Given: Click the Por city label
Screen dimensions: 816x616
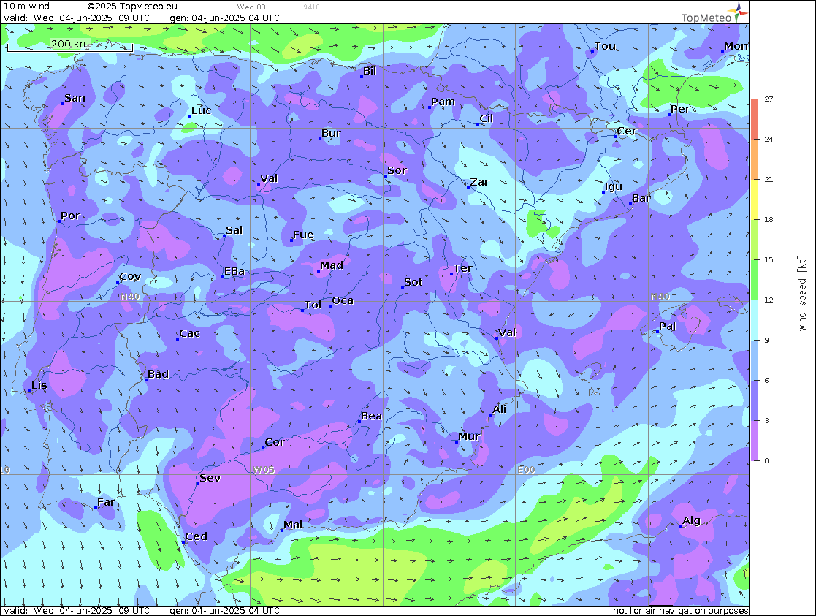Looking at the screenshot, I should click(x=70, y=216).
